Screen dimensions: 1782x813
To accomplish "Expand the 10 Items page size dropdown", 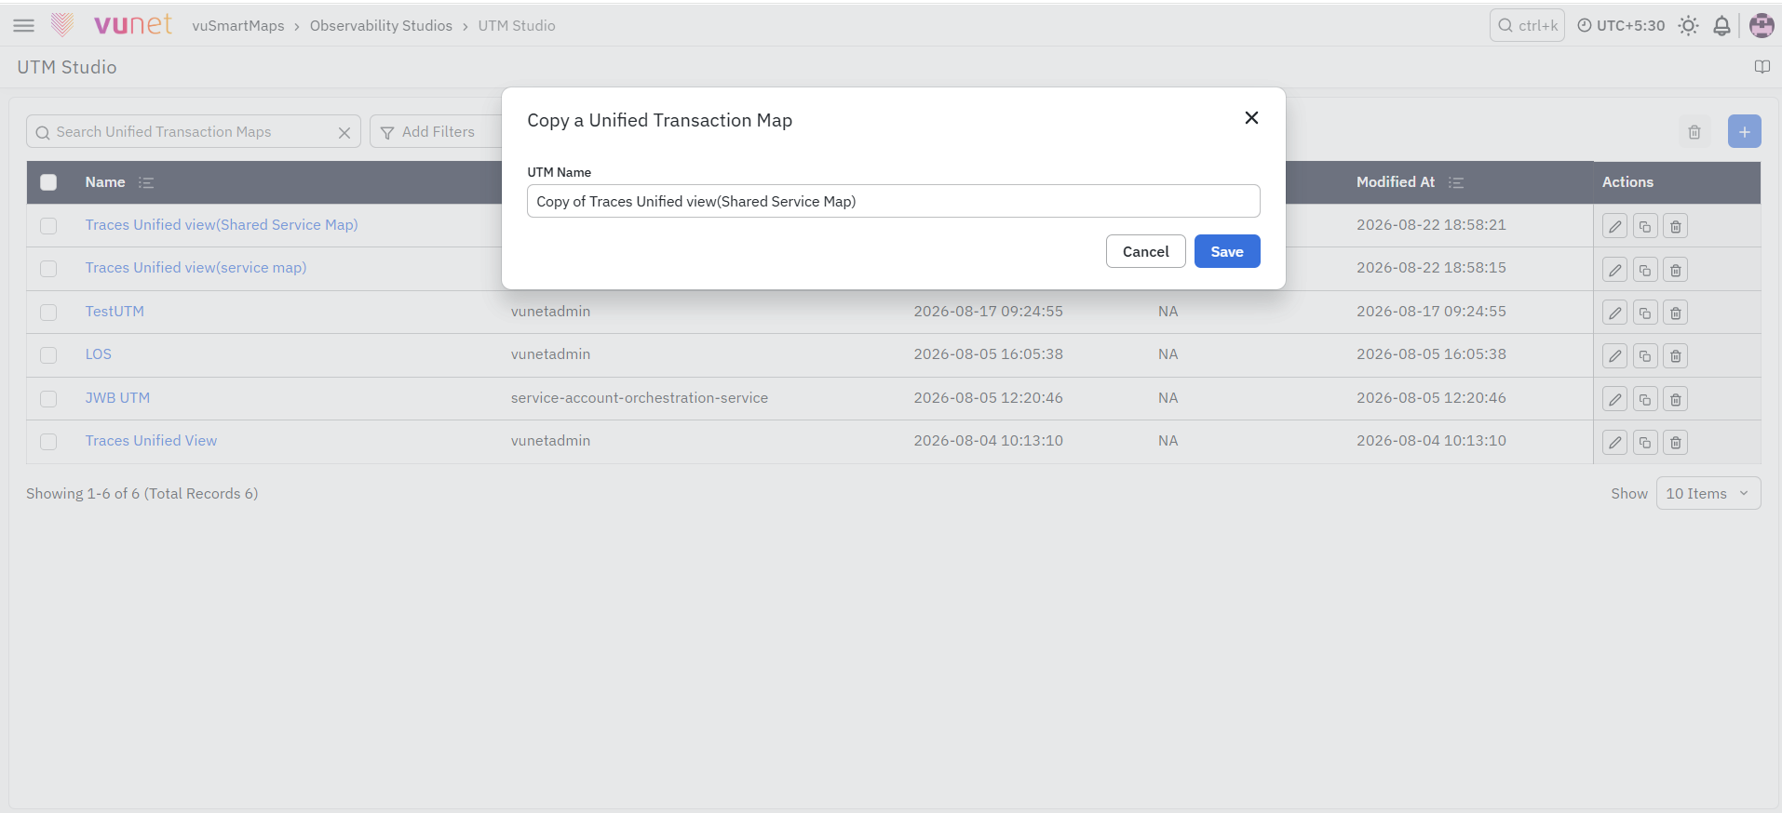I will tap(1708, 494).
